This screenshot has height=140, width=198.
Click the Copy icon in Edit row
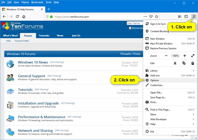(184, 63)
